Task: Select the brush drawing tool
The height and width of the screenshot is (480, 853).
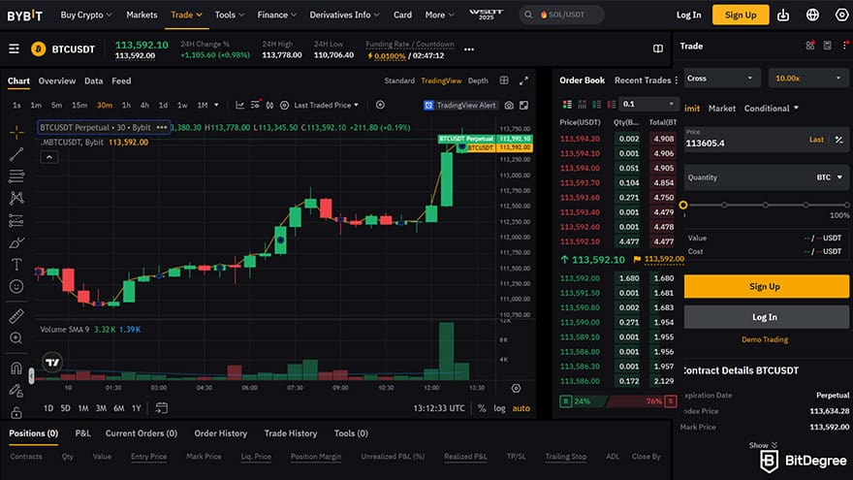Action: click(x=16, y=242)
